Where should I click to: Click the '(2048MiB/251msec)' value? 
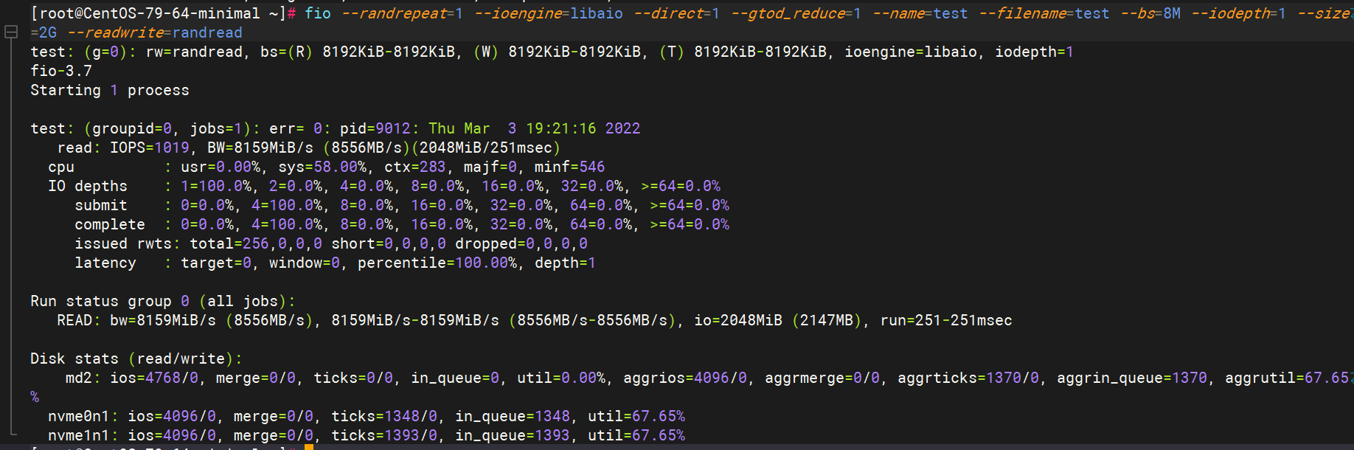486,148
